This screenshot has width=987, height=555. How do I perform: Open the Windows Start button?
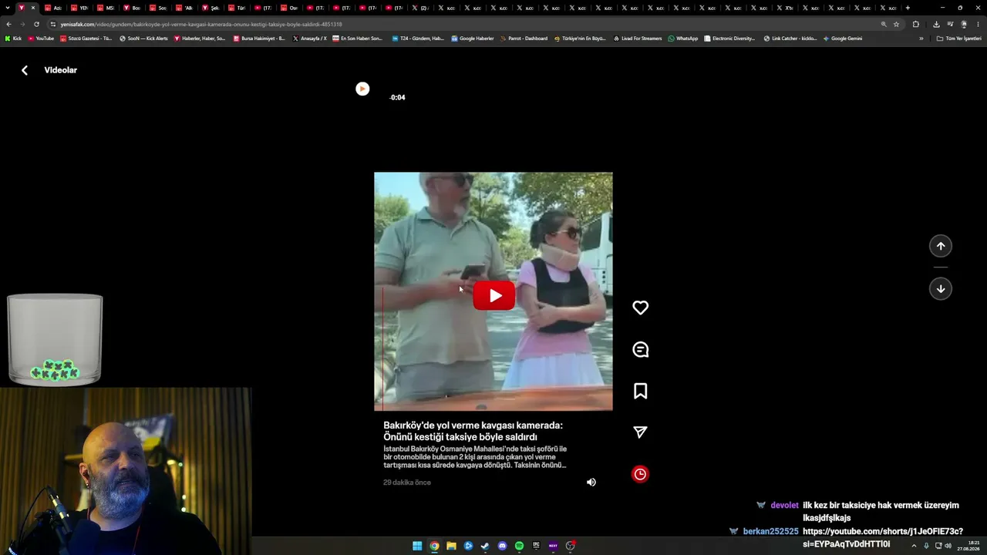[417, 546]
